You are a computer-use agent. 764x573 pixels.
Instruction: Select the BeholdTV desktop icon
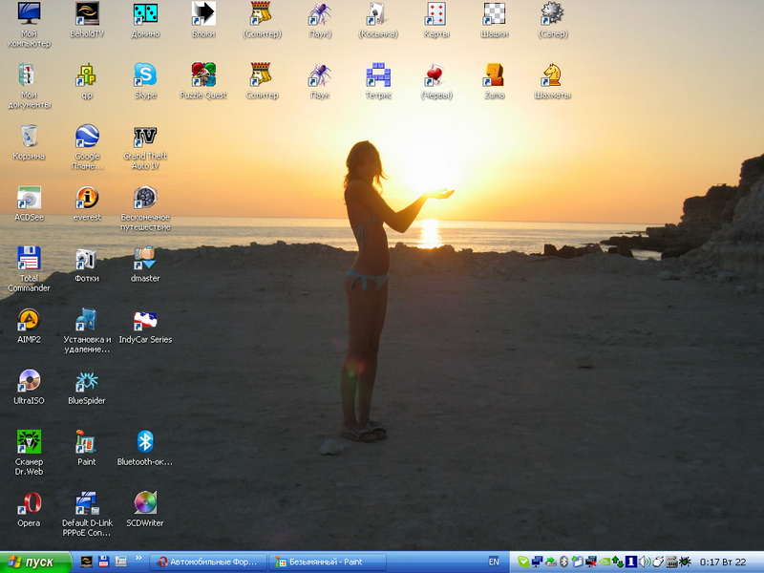87,14
